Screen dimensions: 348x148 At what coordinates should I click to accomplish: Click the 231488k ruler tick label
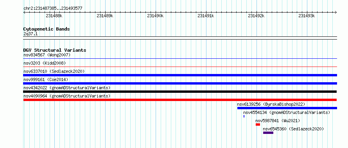(x=54, y=16)
